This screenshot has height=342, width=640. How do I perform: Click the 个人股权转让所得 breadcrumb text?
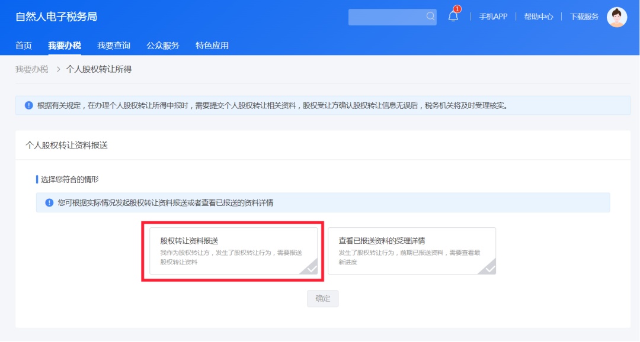(99, 69)
